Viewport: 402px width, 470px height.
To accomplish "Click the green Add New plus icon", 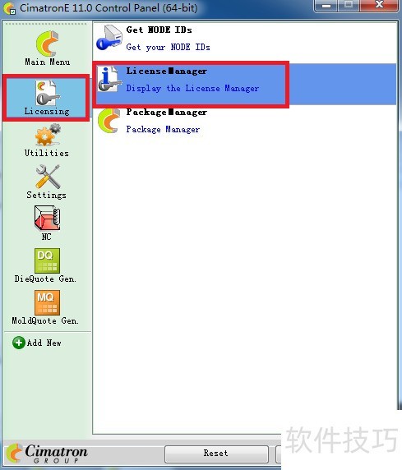I will pos(19,343).
